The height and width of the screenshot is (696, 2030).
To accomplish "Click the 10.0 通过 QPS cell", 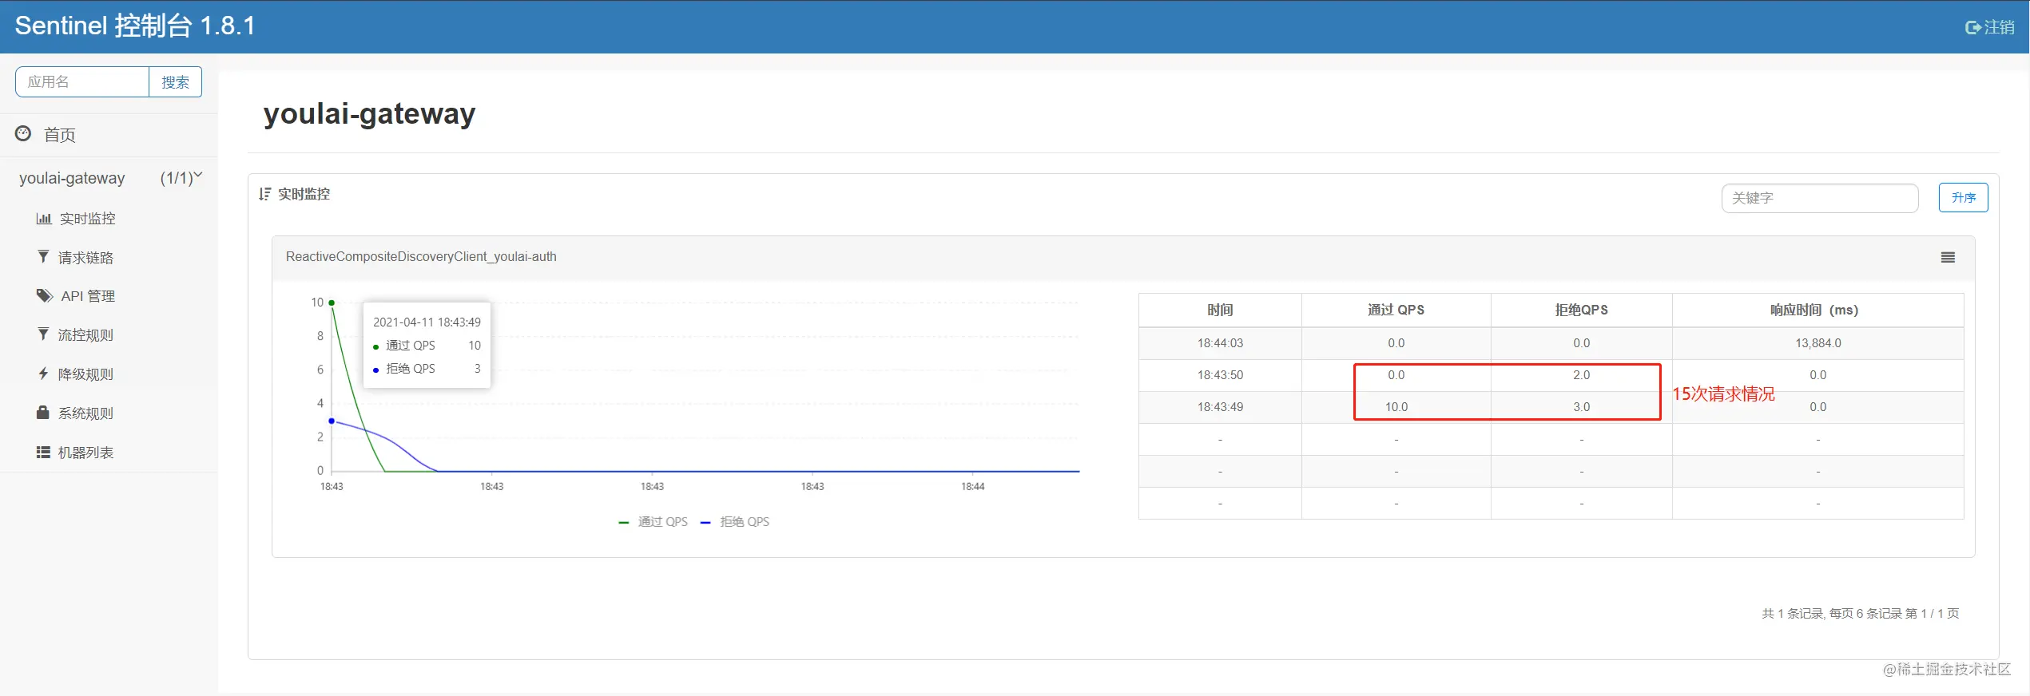I will point(1396,407).
